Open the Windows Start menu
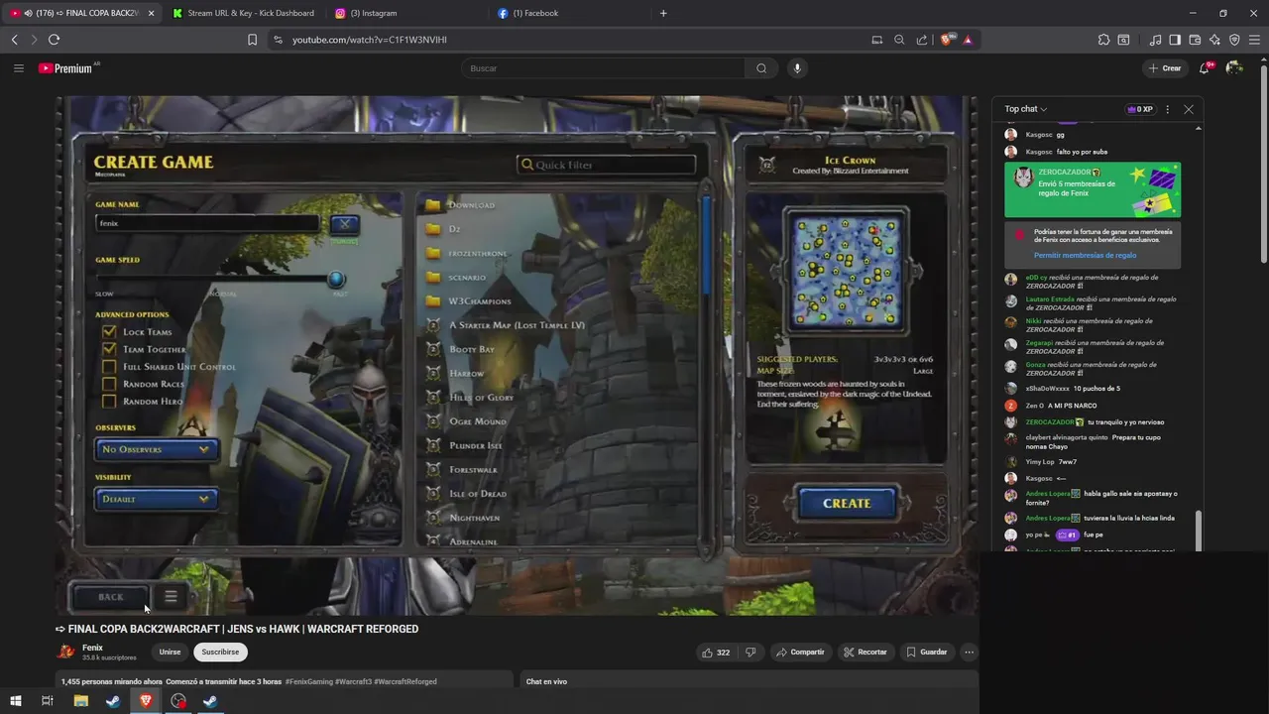 click(15, 701)
